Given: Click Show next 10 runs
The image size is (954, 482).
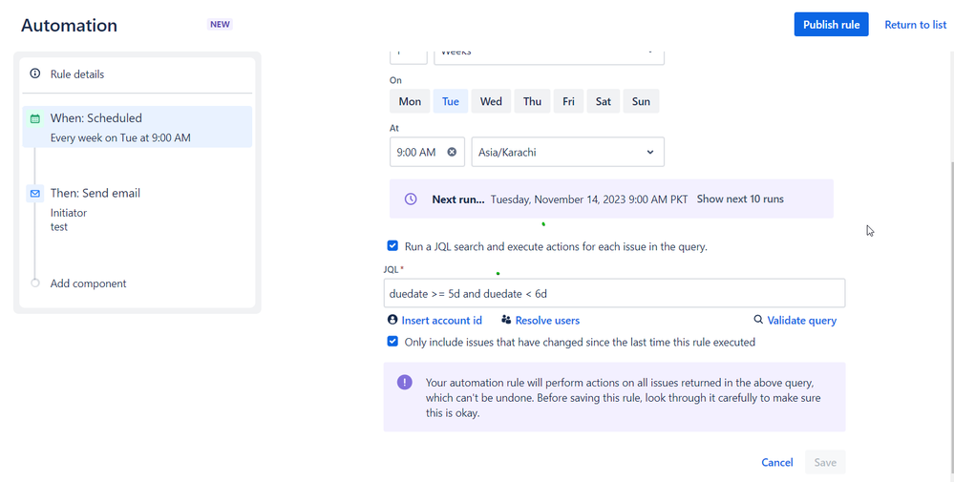Looking at the screenshot, I should click(x=740, y=199).
